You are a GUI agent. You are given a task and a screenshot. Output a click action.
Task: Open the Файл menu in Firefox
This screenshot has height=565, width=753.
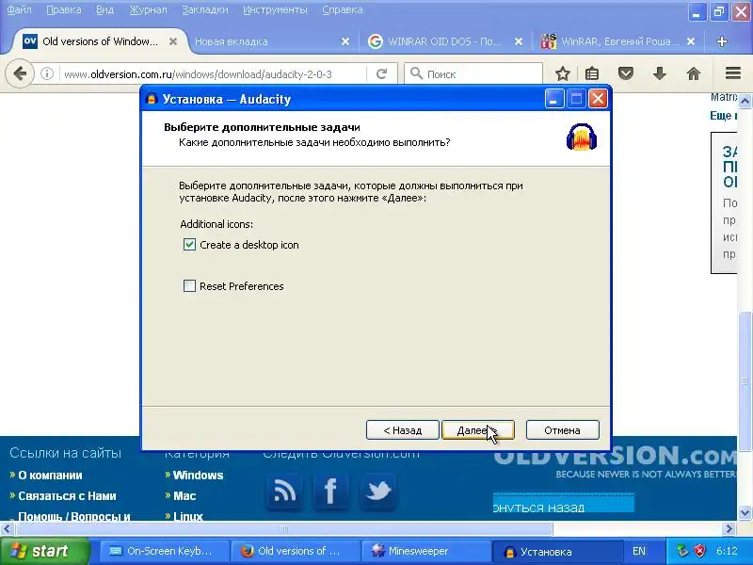click(x=19, y=9)
